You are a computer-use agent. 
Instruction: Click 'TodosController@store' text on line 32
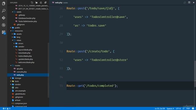109,60
